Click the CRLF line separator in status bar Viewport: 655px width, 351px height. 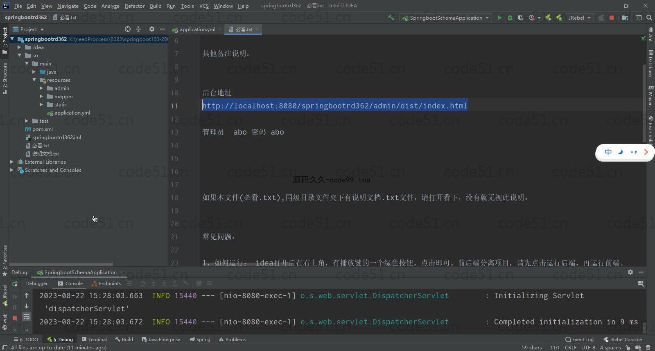coord(571,347)
